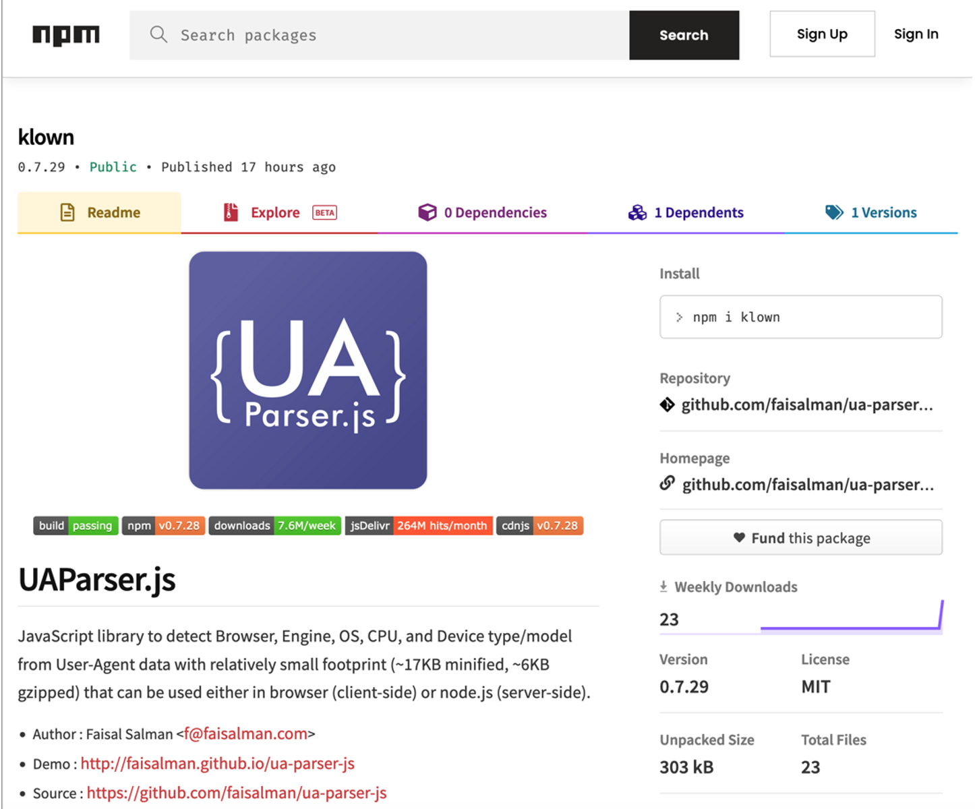
Task: Click the build passing badge
Action: pyautogui.click(x=76, y=525)
